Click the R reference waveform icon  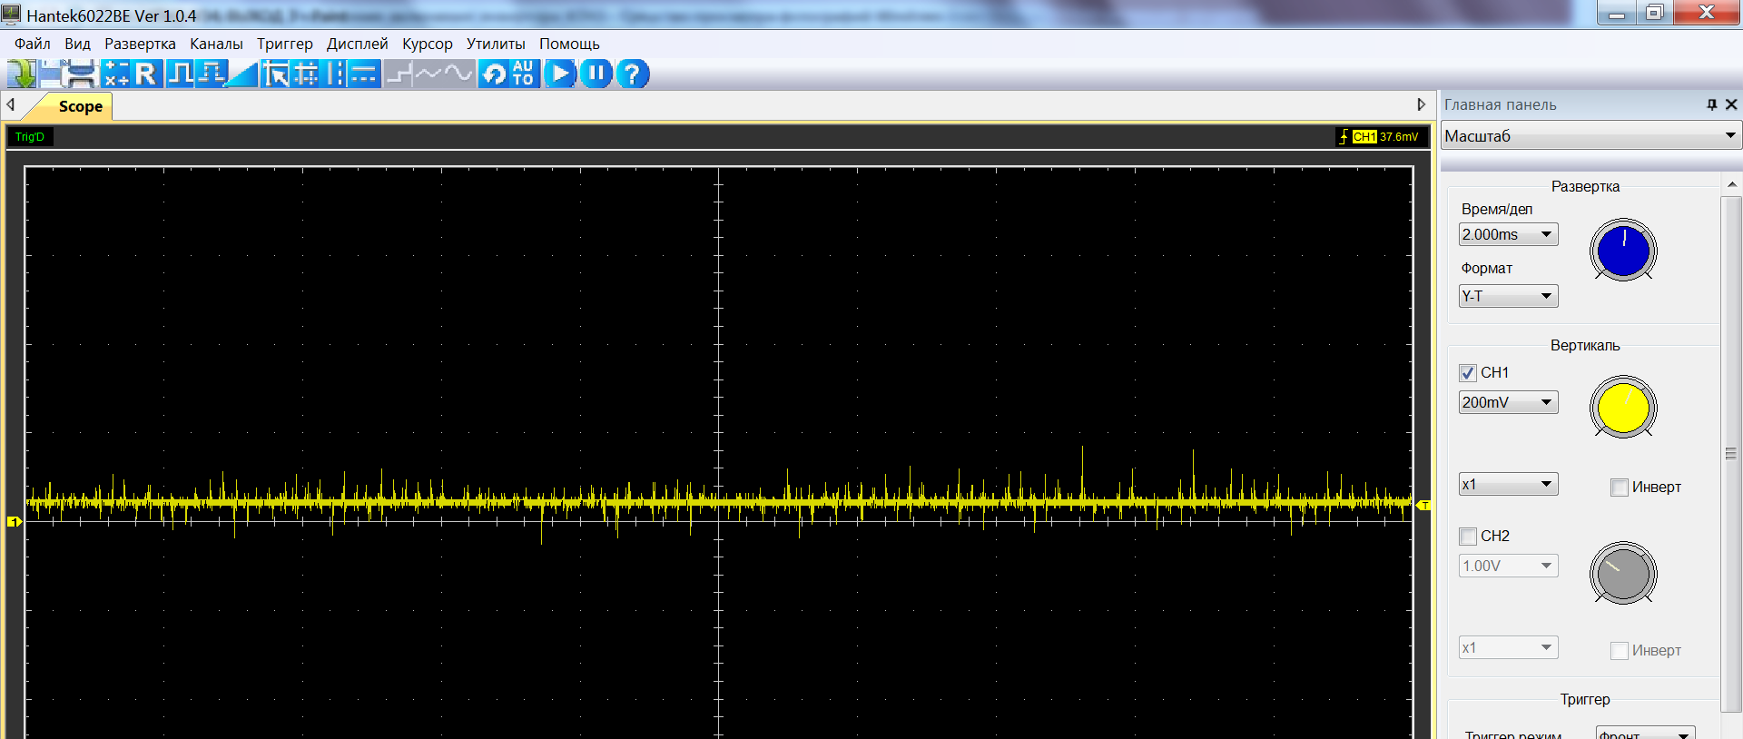146,74
